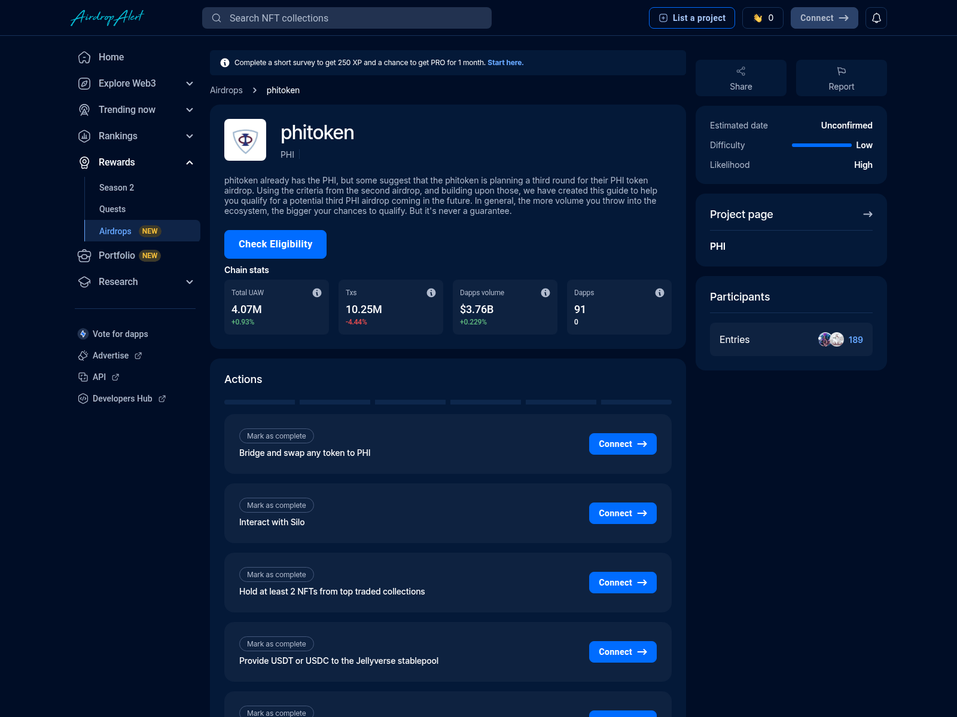Open the survey 'Start here' link
The height and width of the screenshot is (717, 957).
504,62
